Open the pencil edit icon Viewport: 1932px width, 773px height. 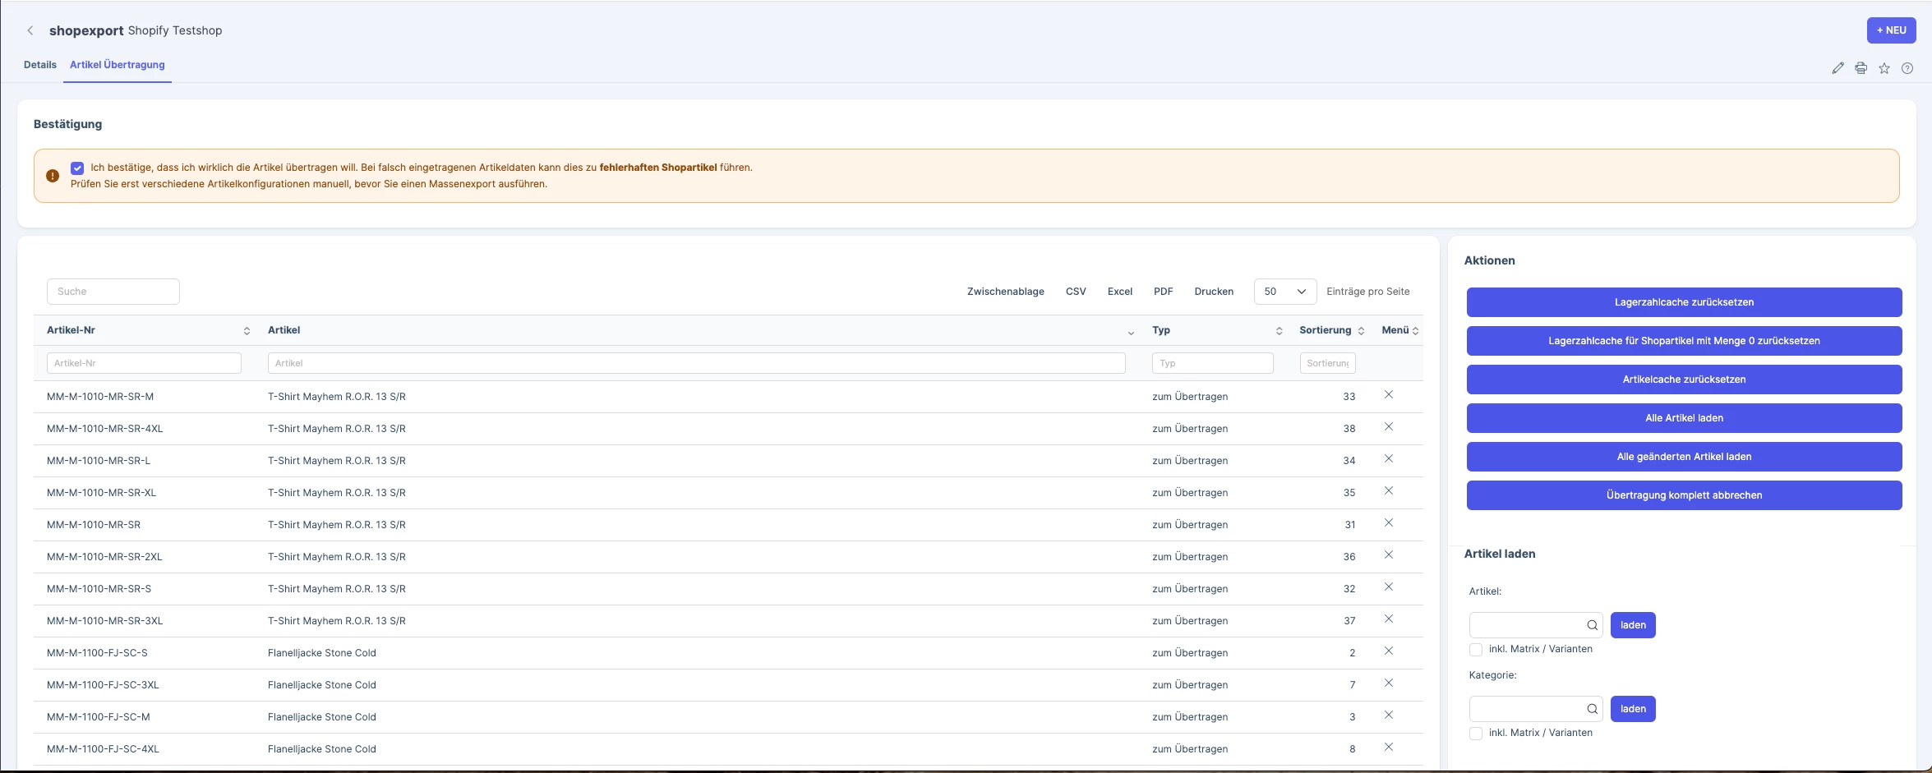point(1838,68)
